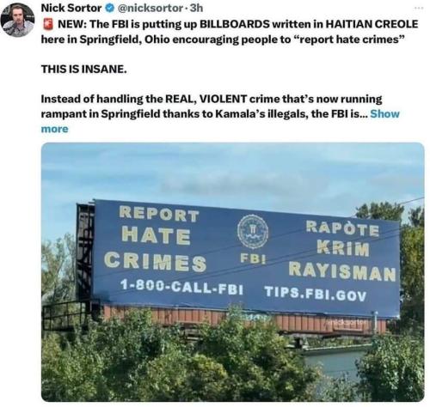The image size is (430, 407).
Task: Click the billboard's metal support scaffolding
Action: click(85, 252)
